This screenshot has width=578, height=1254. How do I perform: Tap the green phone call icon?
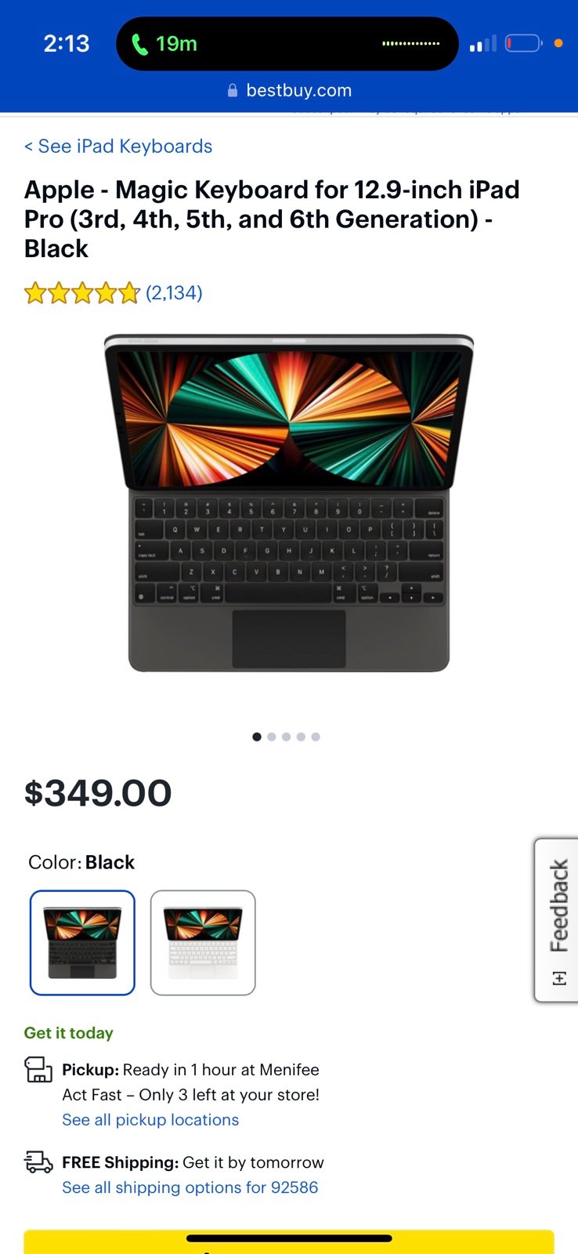140,44
